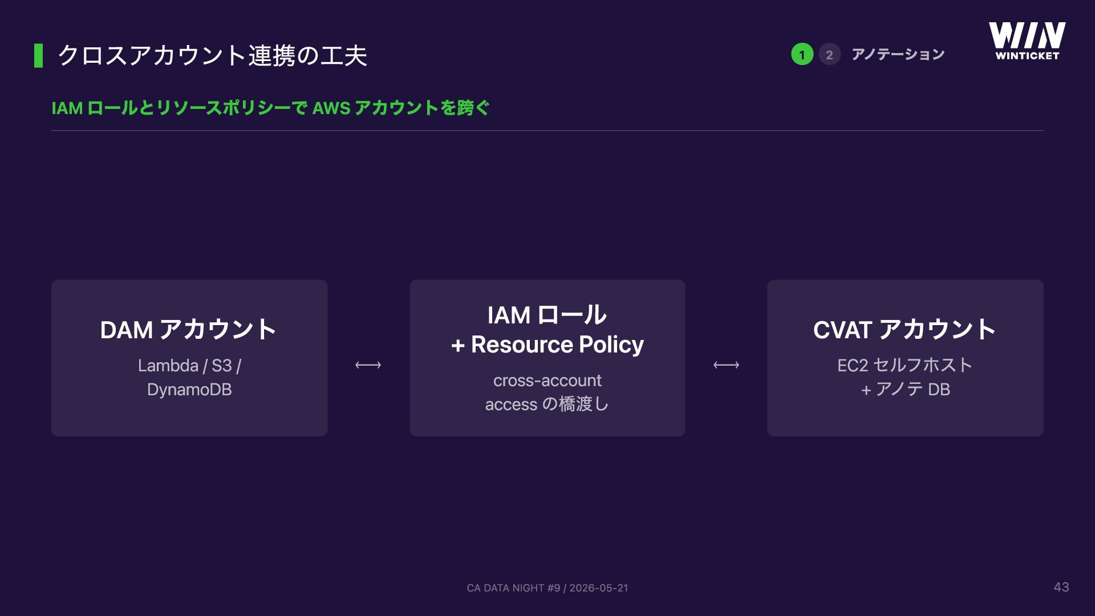Click DAM アカウント heading text
This screenshot has width=1095, height=616.
(x=188, y=330)
